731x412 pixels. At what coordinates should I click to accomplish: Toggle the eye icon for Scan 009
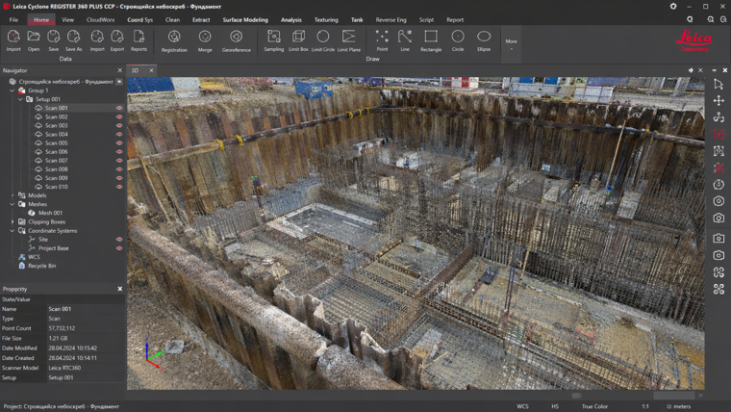tap(119, 178)
